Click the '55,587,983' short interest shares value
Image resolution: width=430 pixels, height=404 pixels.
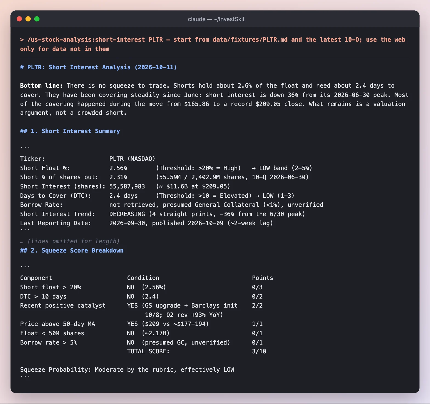(x=127, y=187)
